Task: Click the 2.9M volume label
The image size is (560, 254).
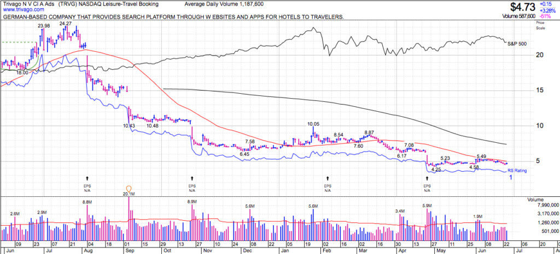Action: 43,213
